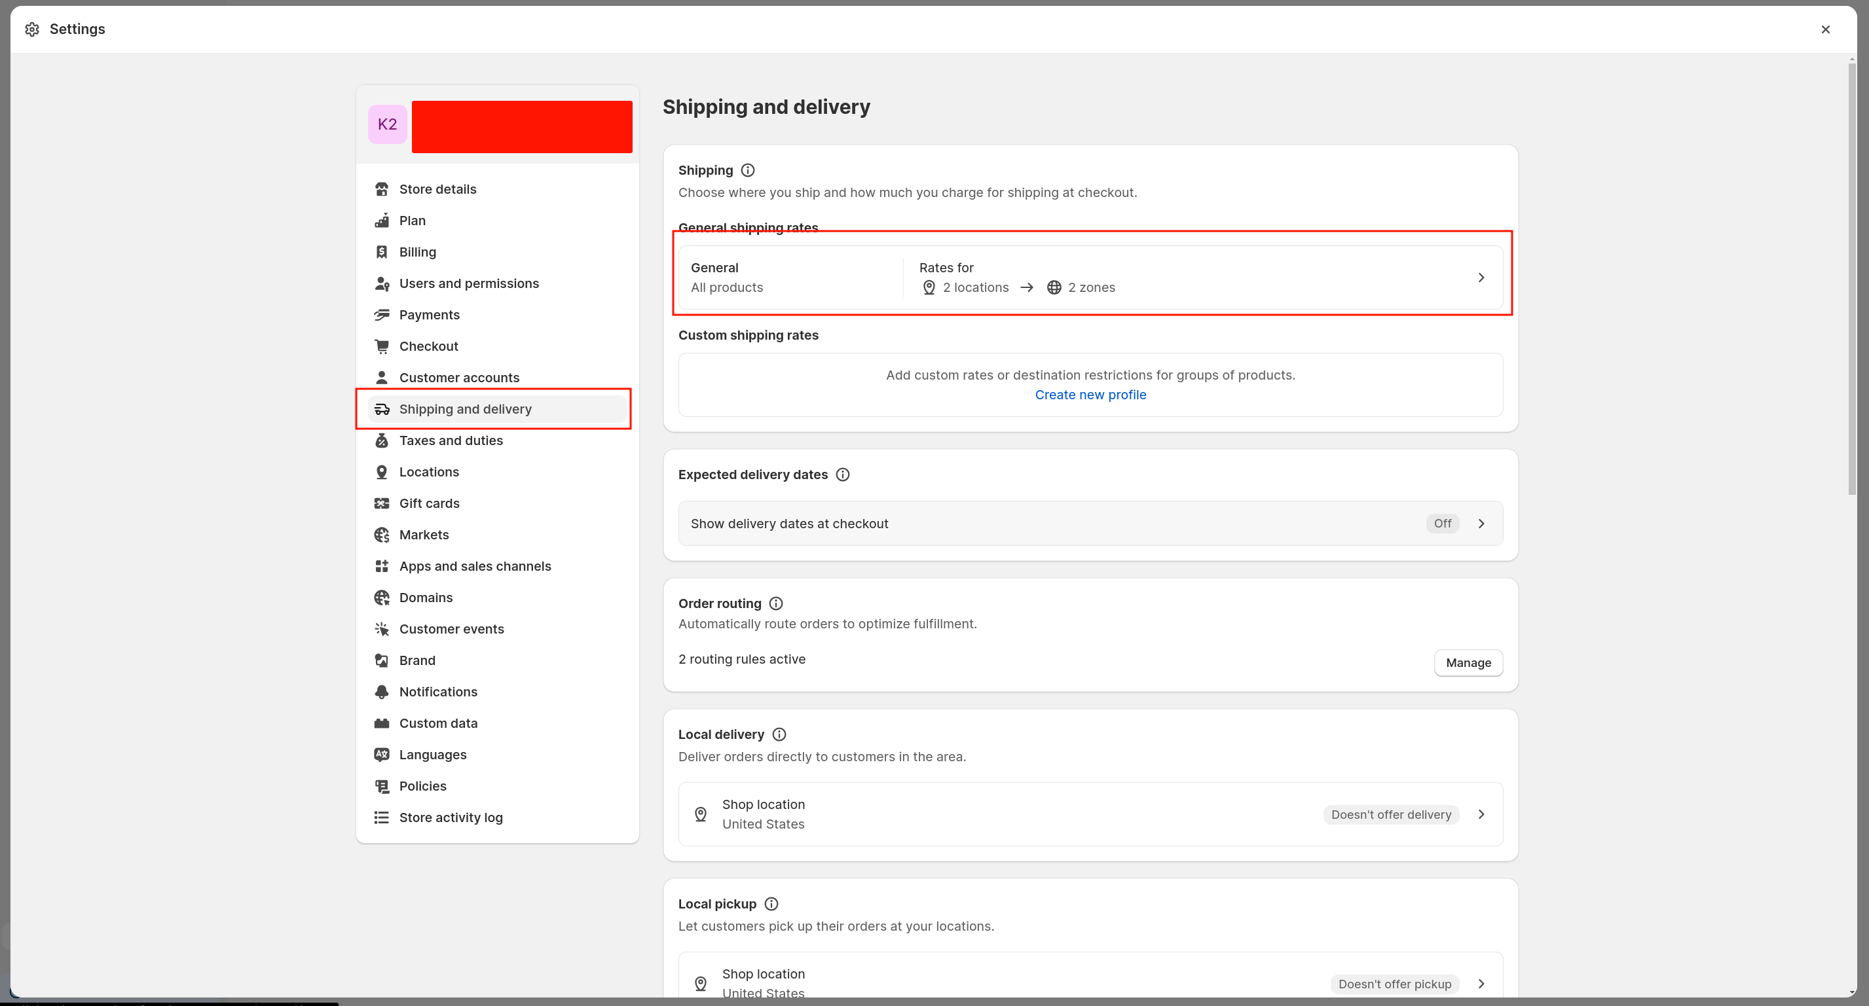Viewport: 1869px width, 1006px height.
Task: Click the 2 locations text
Action: pos(975,287)
